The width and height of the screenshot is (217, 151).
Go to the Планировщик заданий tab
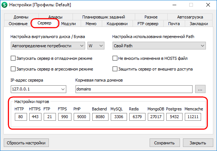[x=104, y=17]
